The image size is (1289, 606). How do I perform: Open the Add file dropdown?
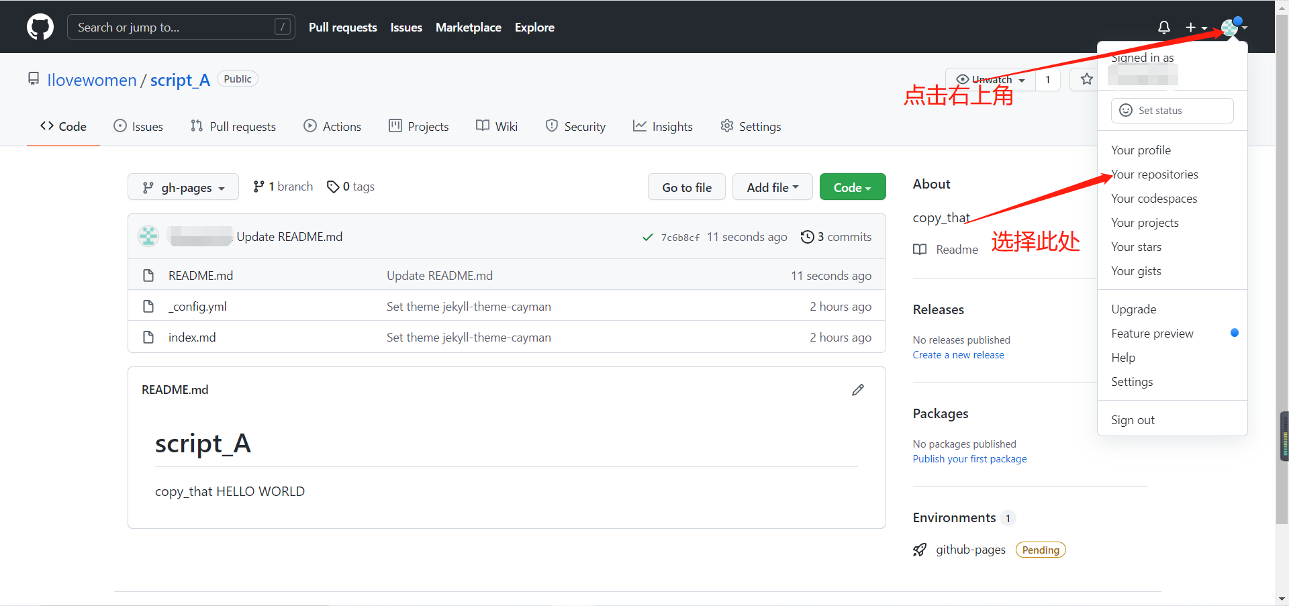772,187
